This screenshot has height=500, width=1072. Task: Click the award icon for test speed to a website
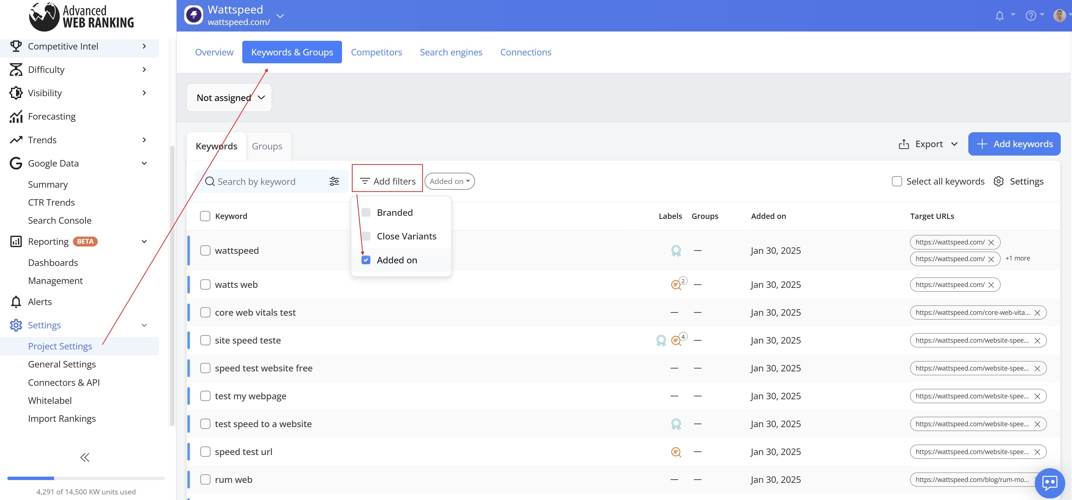(x=676, y=424)
